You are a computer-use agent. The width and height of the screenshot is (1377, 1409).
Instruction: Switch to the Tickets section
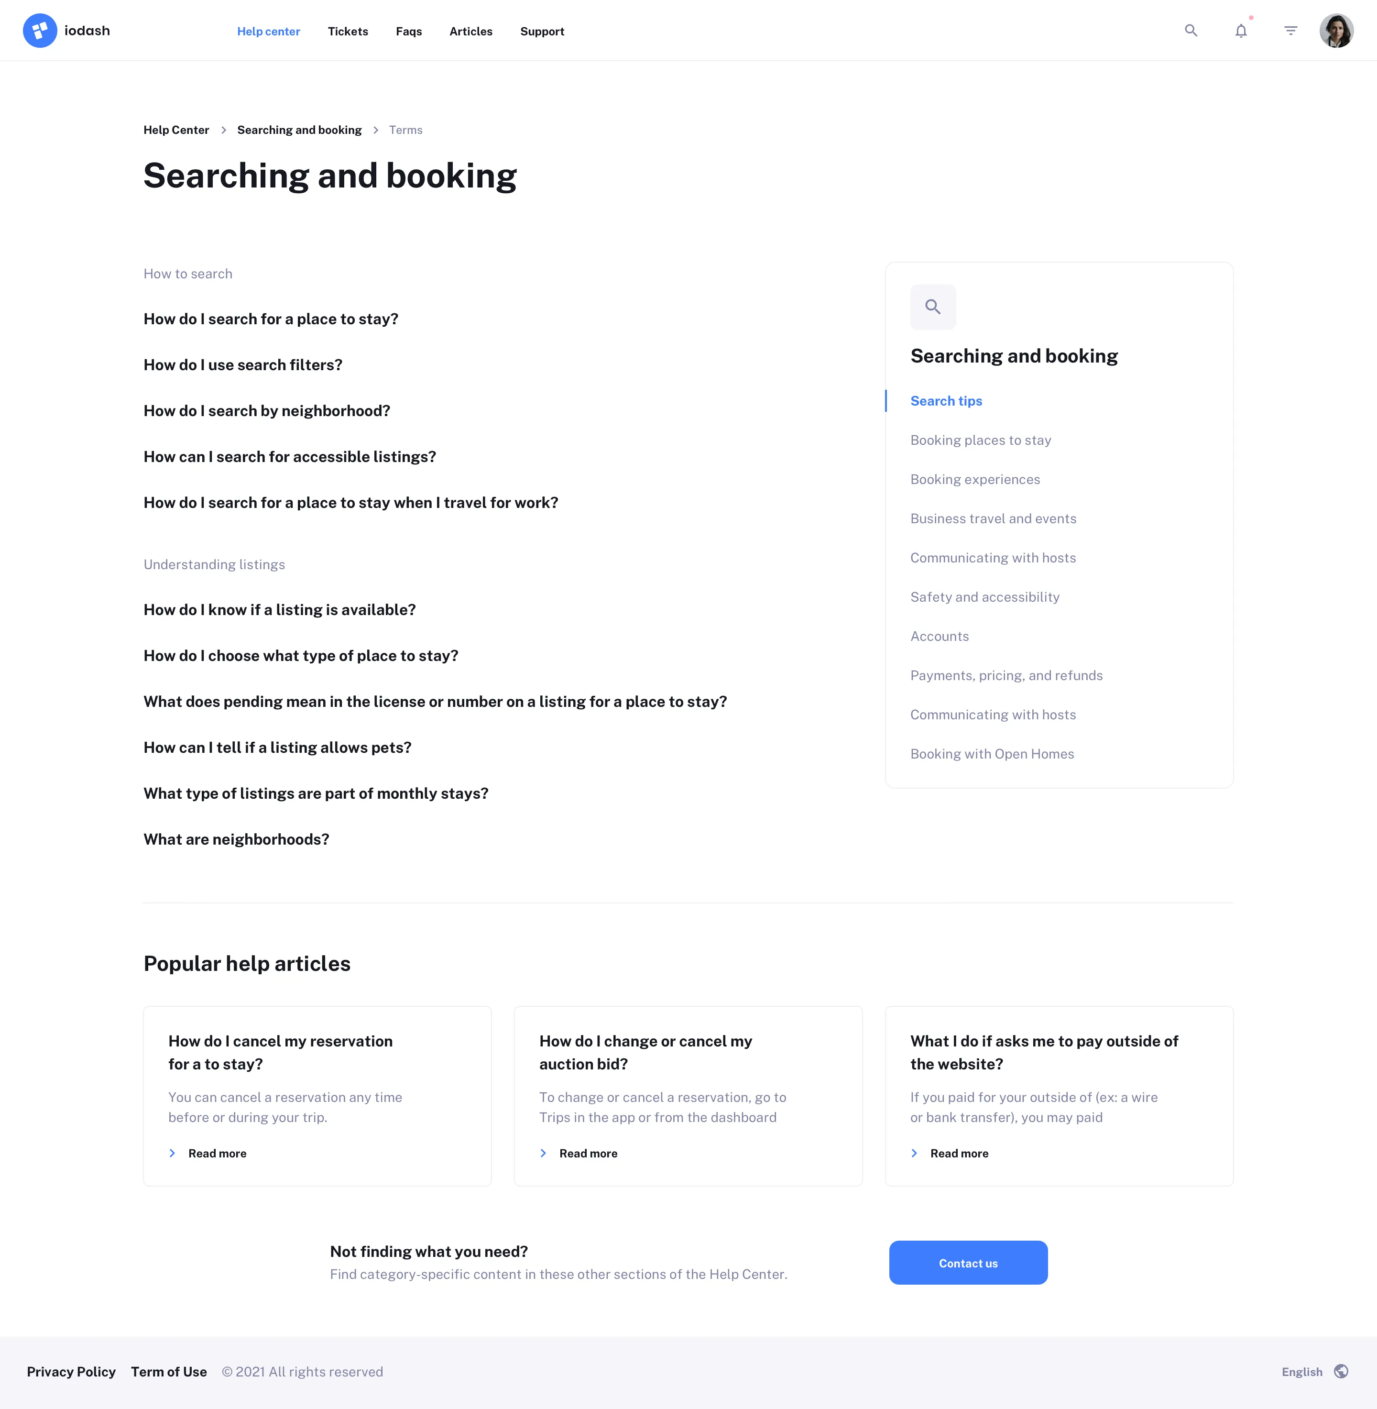[x=348, y=31]
